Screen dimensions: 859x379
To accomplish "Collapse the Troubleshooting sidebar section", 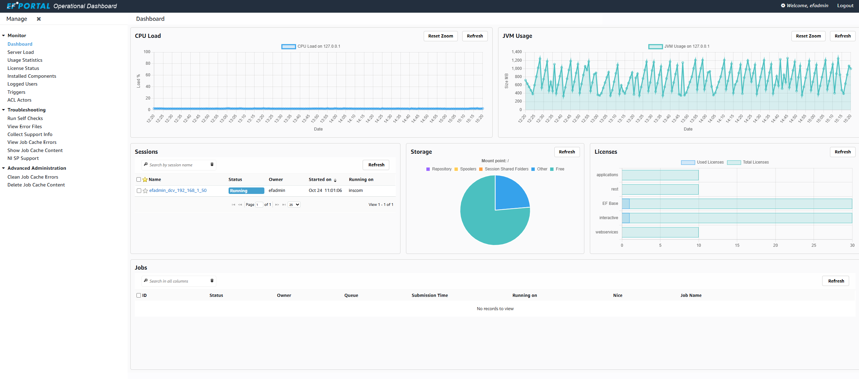I will click(3, 110).
